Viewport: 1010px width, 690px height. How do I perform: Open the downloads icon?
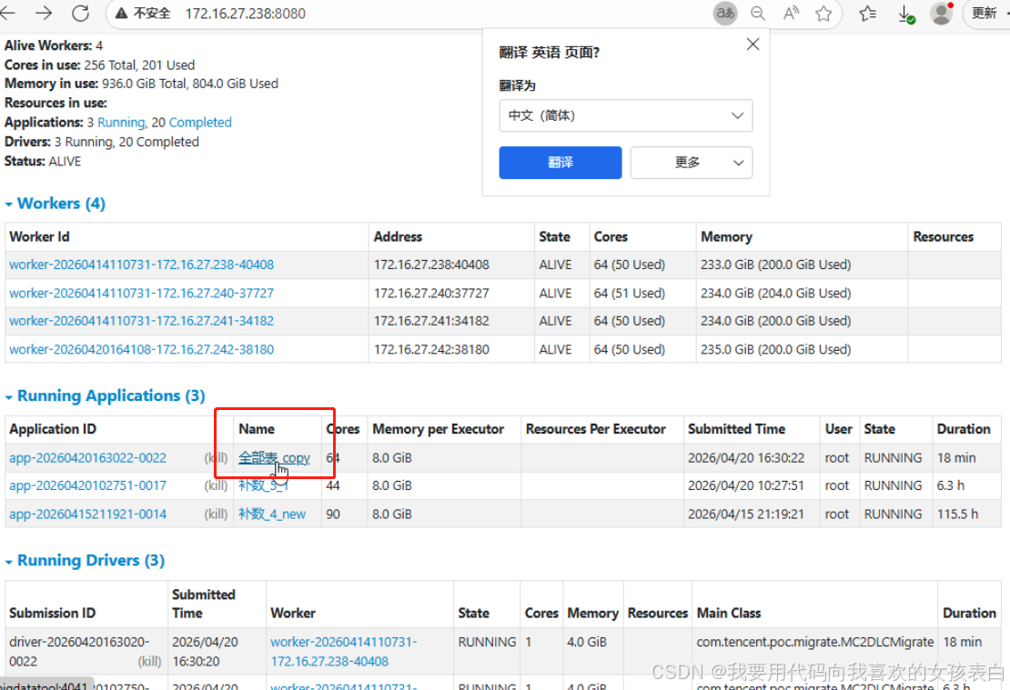(905, 14)
